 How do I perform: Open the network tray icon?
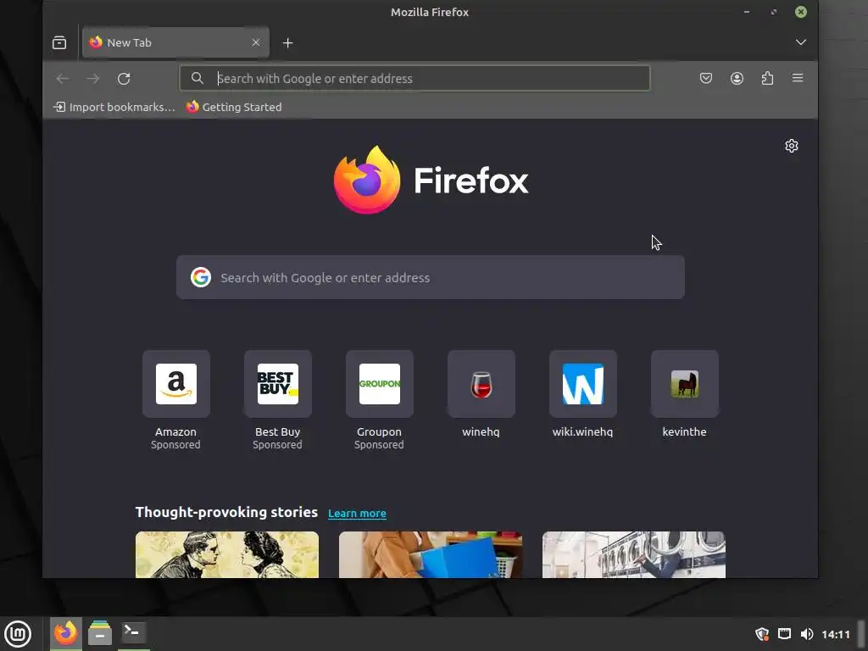(x=784, y=634)
